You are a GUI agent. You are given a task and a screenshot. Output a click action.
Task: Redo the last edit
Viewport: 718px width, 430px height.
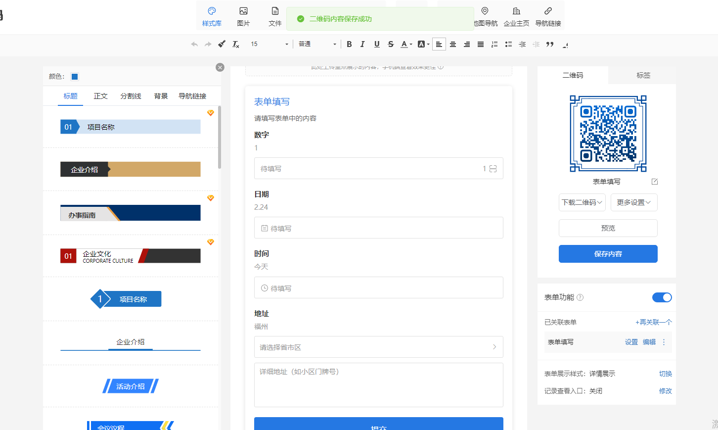[208, 44]
